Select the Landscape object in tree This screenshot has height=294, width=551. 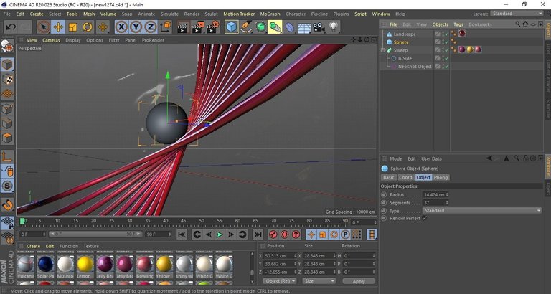pyautogui.click(x=405, y=34)
